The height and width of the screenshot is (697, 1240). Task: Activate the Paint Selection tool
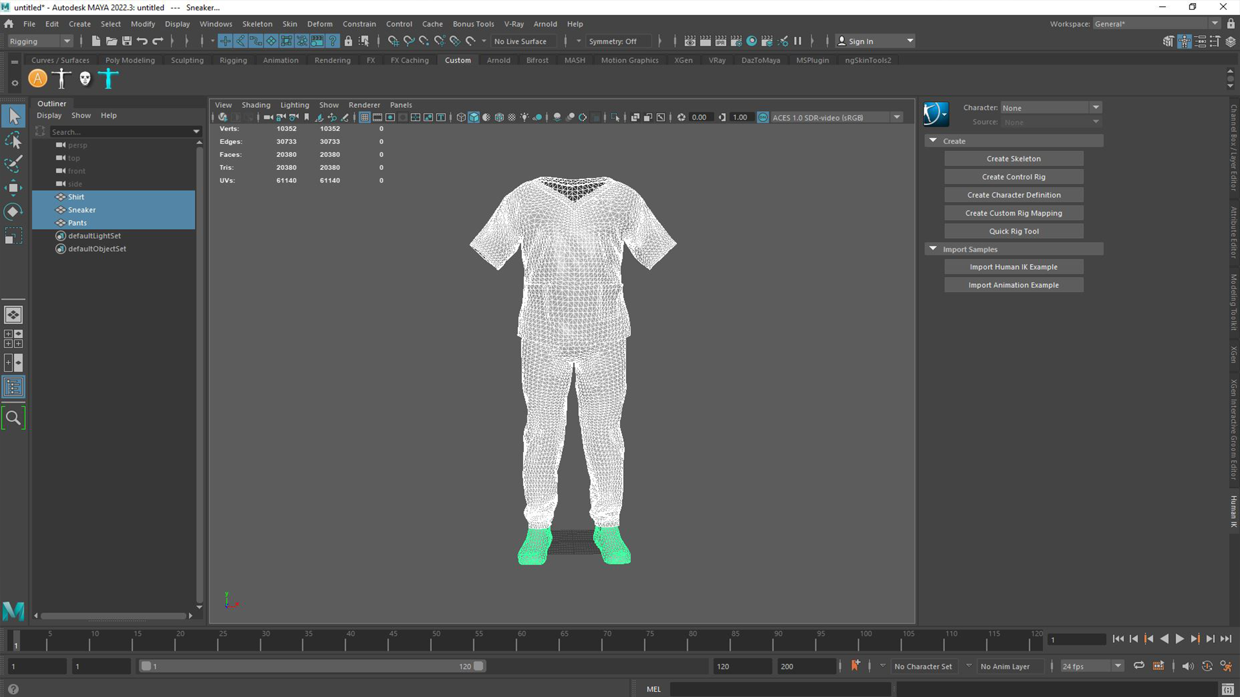13,164
